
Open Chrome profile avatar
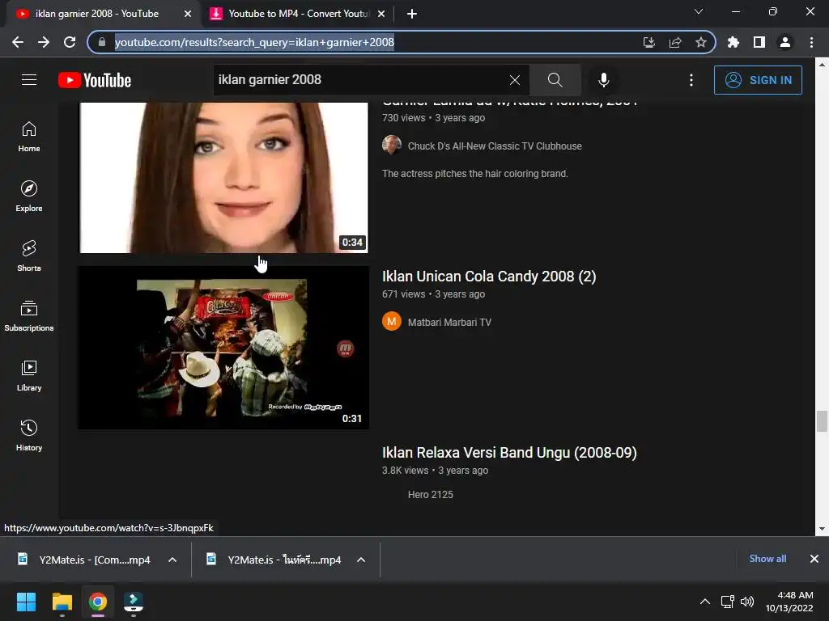(785, 42)
